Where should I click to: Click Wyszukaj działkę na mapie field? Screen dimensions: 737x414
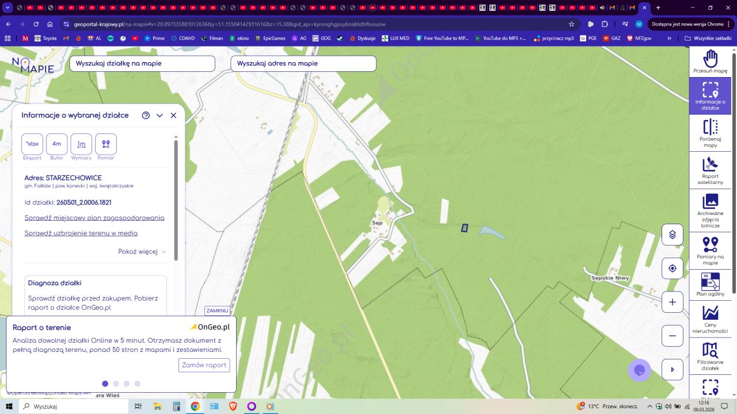point(142,64)
